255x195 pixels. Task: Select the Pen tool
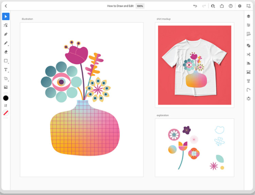tap(6, 34)
